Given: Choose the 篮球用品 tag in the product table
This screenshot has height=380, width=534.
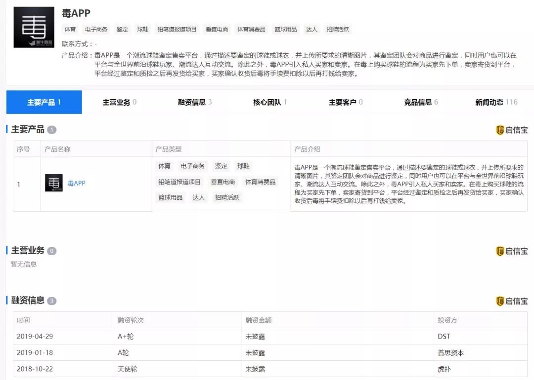Looking at the screenshot, I should [x=171, y=198].
